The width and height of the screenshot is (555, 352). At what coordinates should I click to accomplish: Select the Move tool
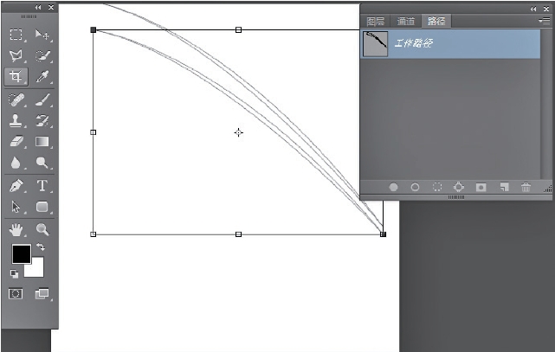42,35
